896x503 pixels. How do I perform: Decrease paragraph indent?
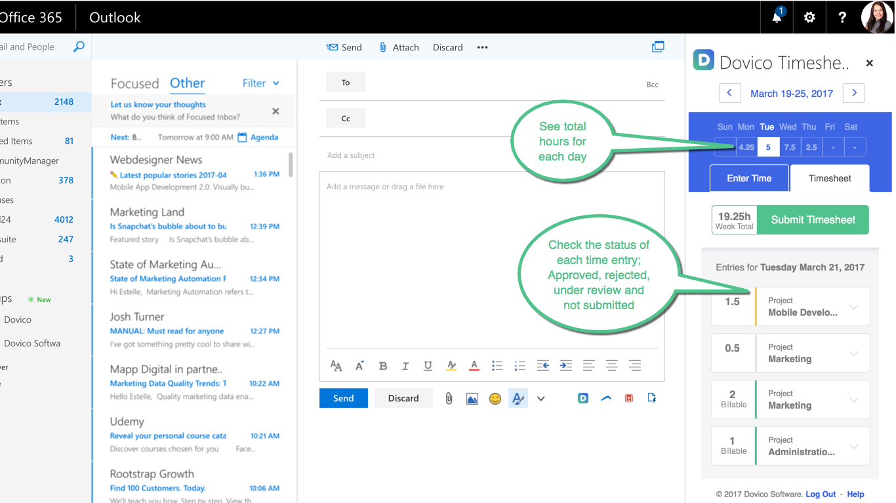[x=543, y=365]
